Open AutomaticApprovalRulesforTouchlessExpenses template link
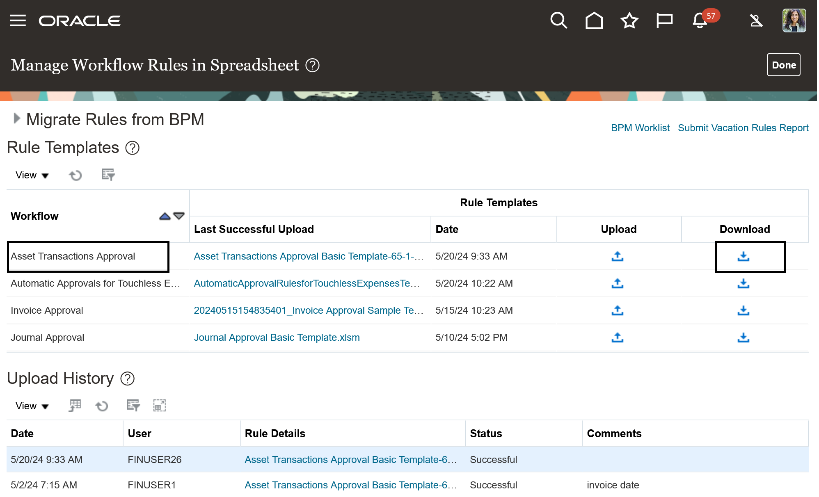This screenshot has height=497, width=819. [307, 283]
